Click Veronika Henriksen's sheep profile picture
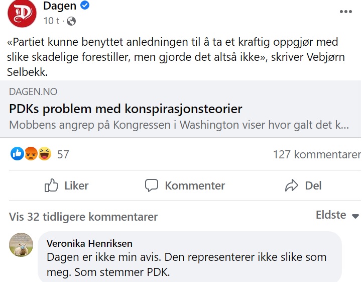 click(x=21, y=245)
